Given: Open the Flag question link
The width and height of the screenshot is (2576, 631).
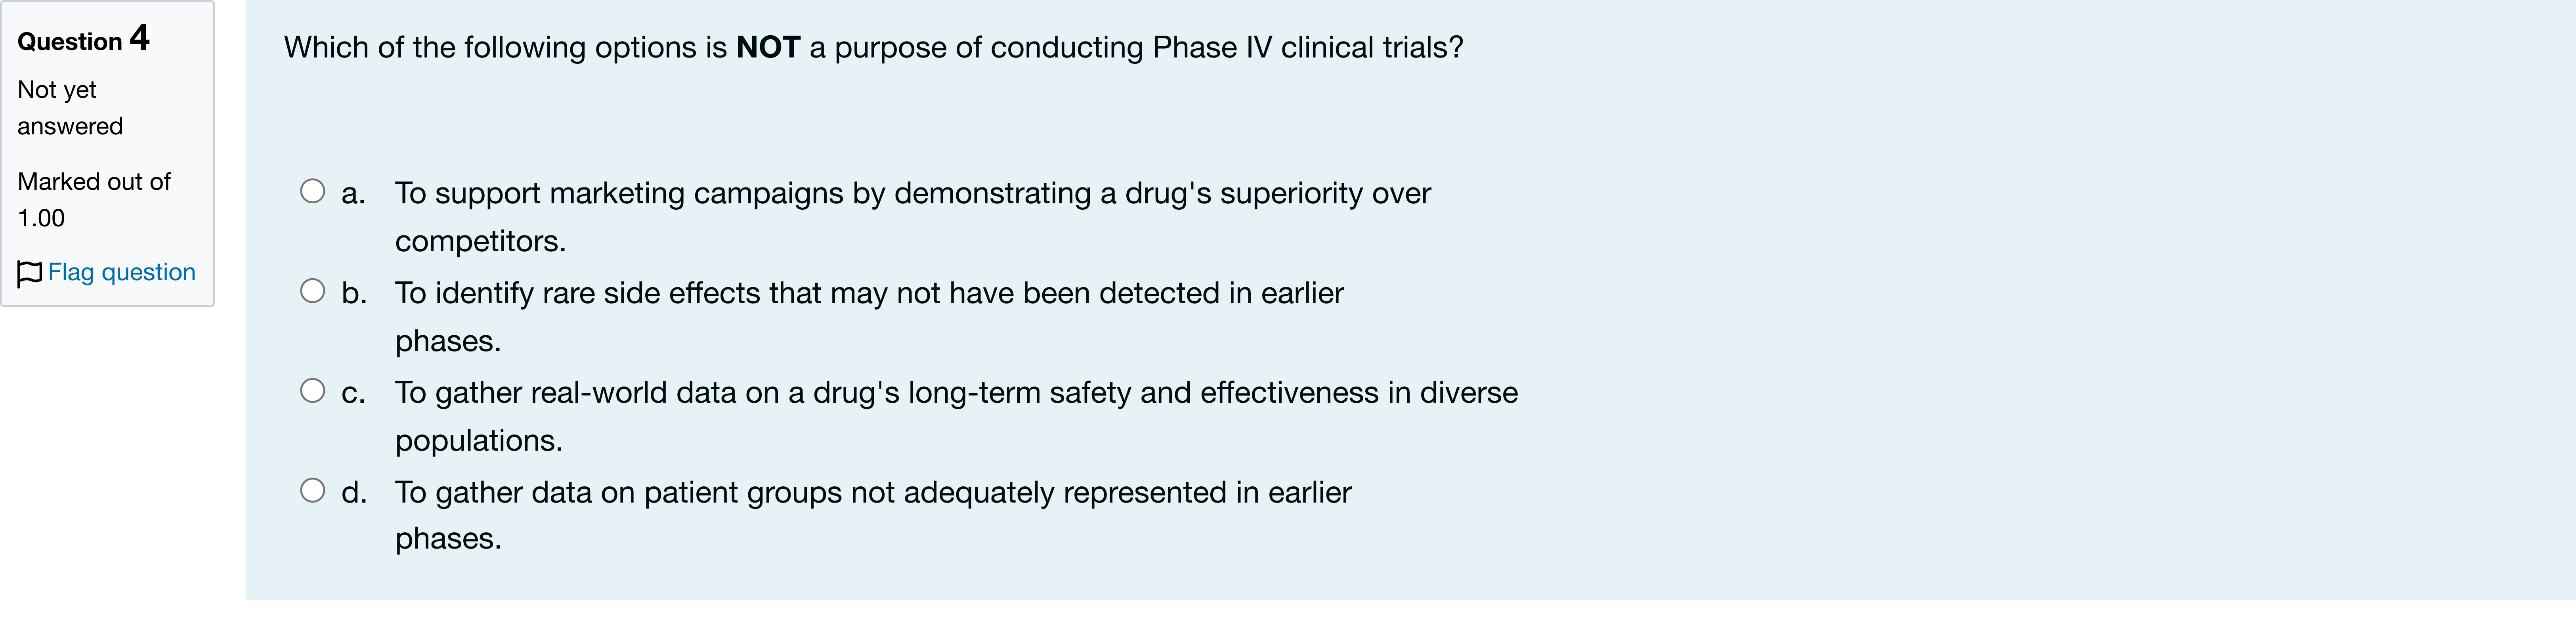Looking at the screenshot, I should coord(121,272).
